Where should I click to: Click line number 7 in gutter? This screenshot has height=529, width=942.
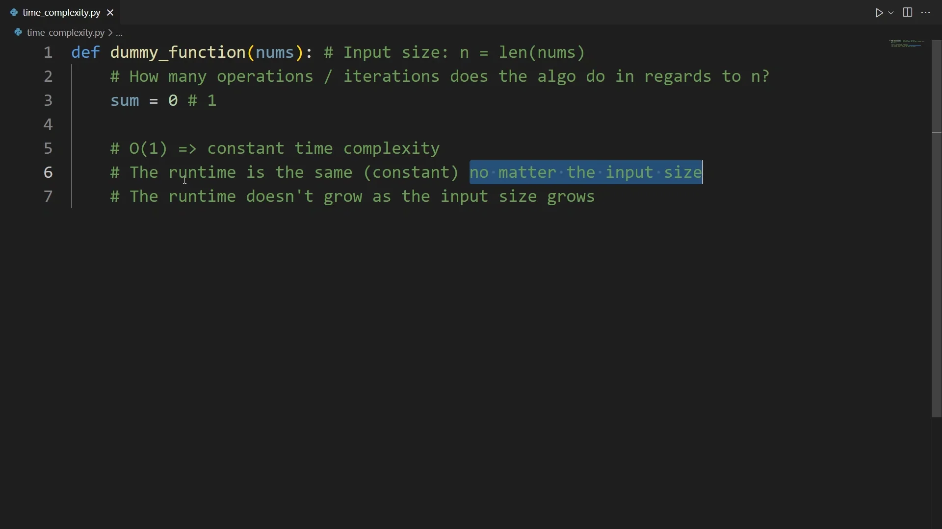point(48,197)
